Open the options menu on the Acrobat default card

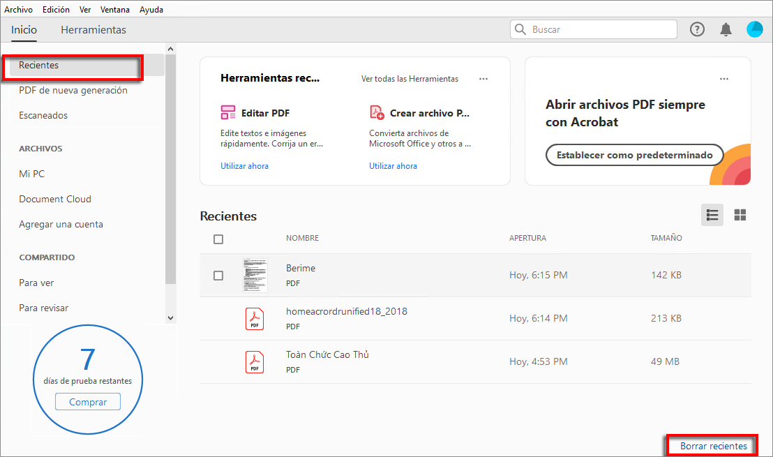coord(724,79)
